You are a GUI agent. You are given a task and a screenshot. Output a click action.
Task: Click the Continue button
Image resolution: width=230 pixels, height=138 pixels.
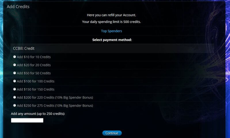112,133
